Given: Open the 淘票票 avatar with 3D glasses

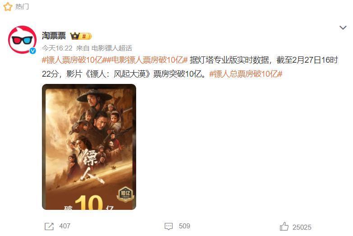Looking at the screenshot, I should [x=22, y=40].
